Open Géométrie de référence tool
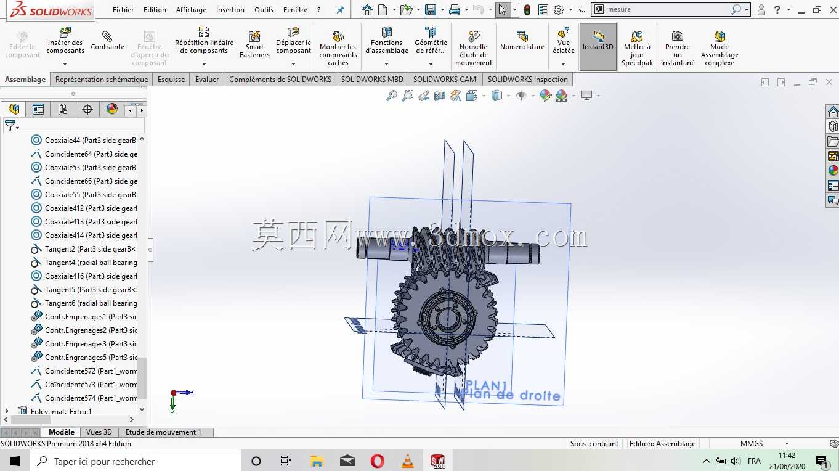This screenshot has width=839, height=471. [x=431, y=42]
